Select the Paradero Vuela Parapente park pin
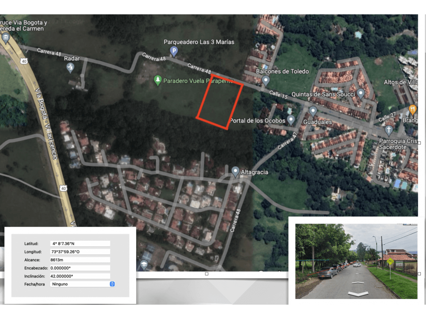The width and height of the screenshot is (426, 319). [x=158, y=80]
